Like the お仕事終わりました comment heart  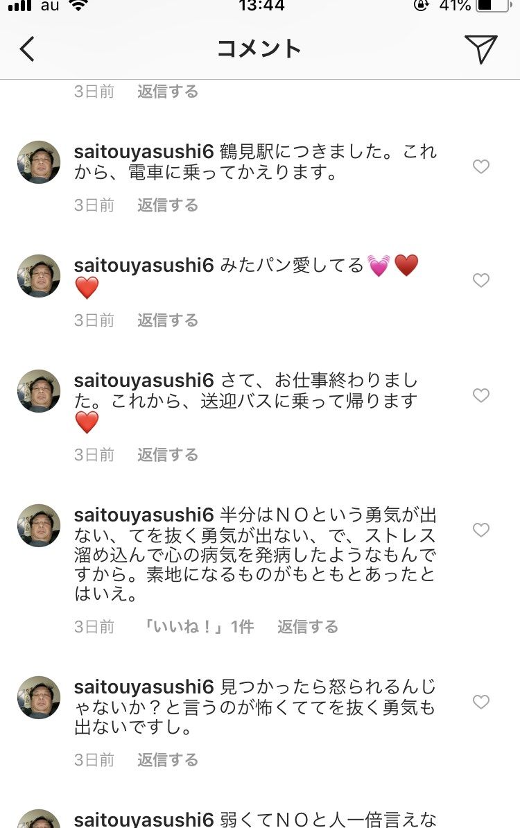coord(480,395)
